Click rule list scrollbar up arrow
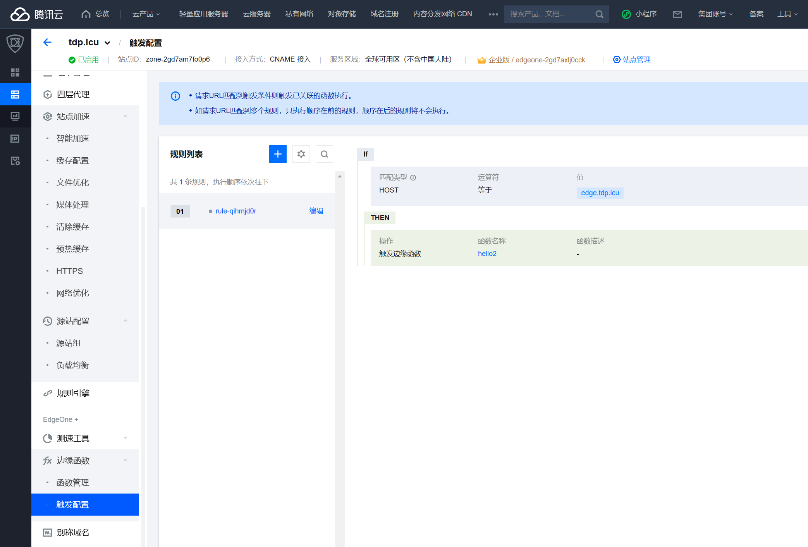This screenshot has width=808, height=547. [x=340, y=176]
